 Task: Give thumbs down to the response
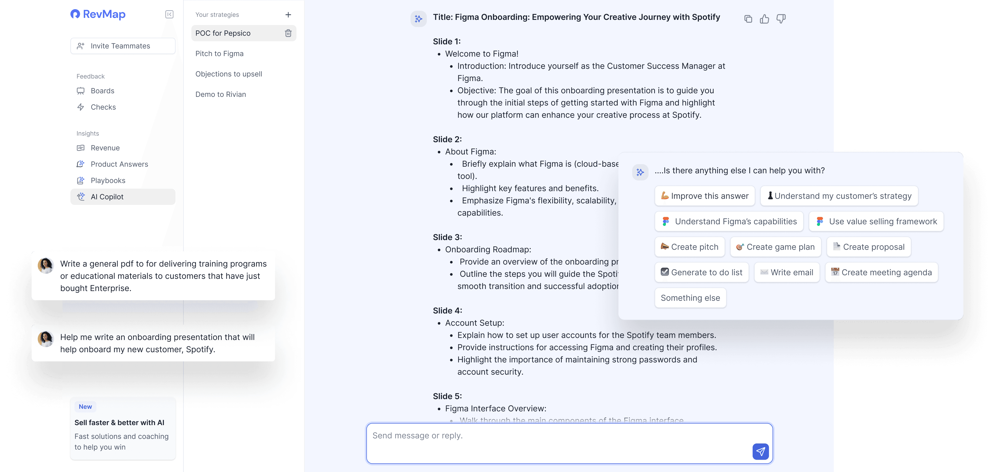(x=781, y=19)
